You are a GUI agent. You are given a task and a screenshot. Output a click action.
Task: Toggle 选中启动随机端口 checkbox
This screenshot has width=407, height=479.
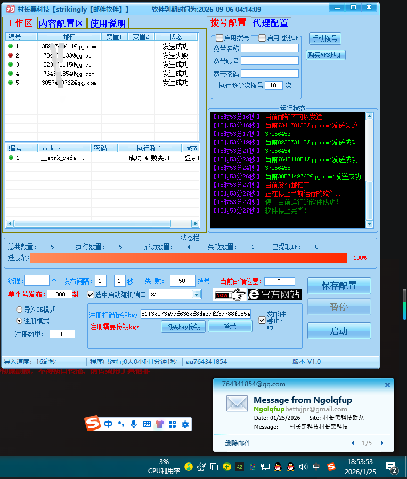coord(91,295)
